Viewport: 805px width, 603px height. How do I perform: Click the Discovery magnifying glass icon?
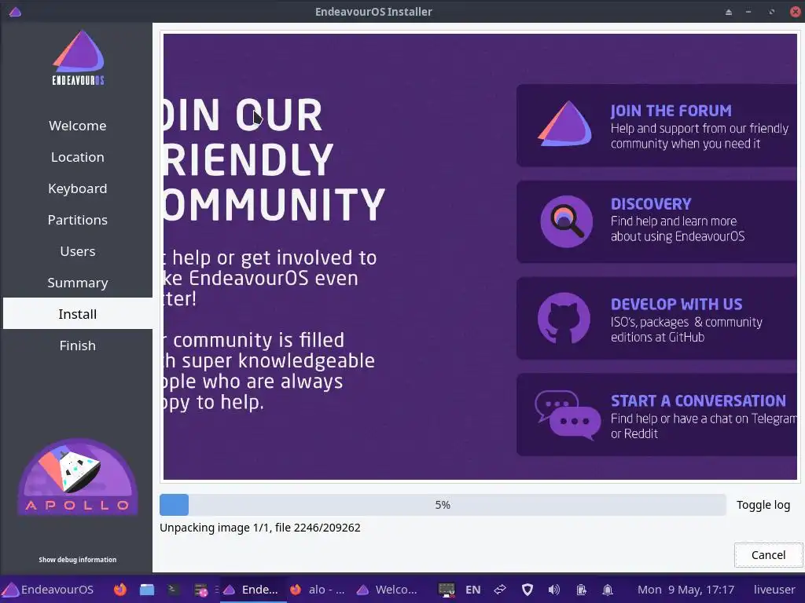pyautogui.click(x=566, y=221)
